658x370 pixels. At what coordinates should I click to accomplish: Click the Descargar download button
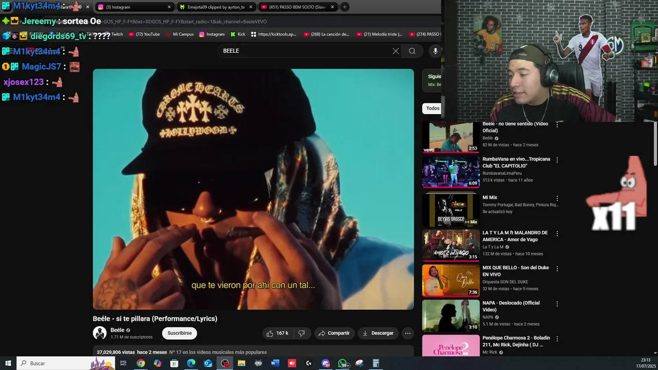378,333
